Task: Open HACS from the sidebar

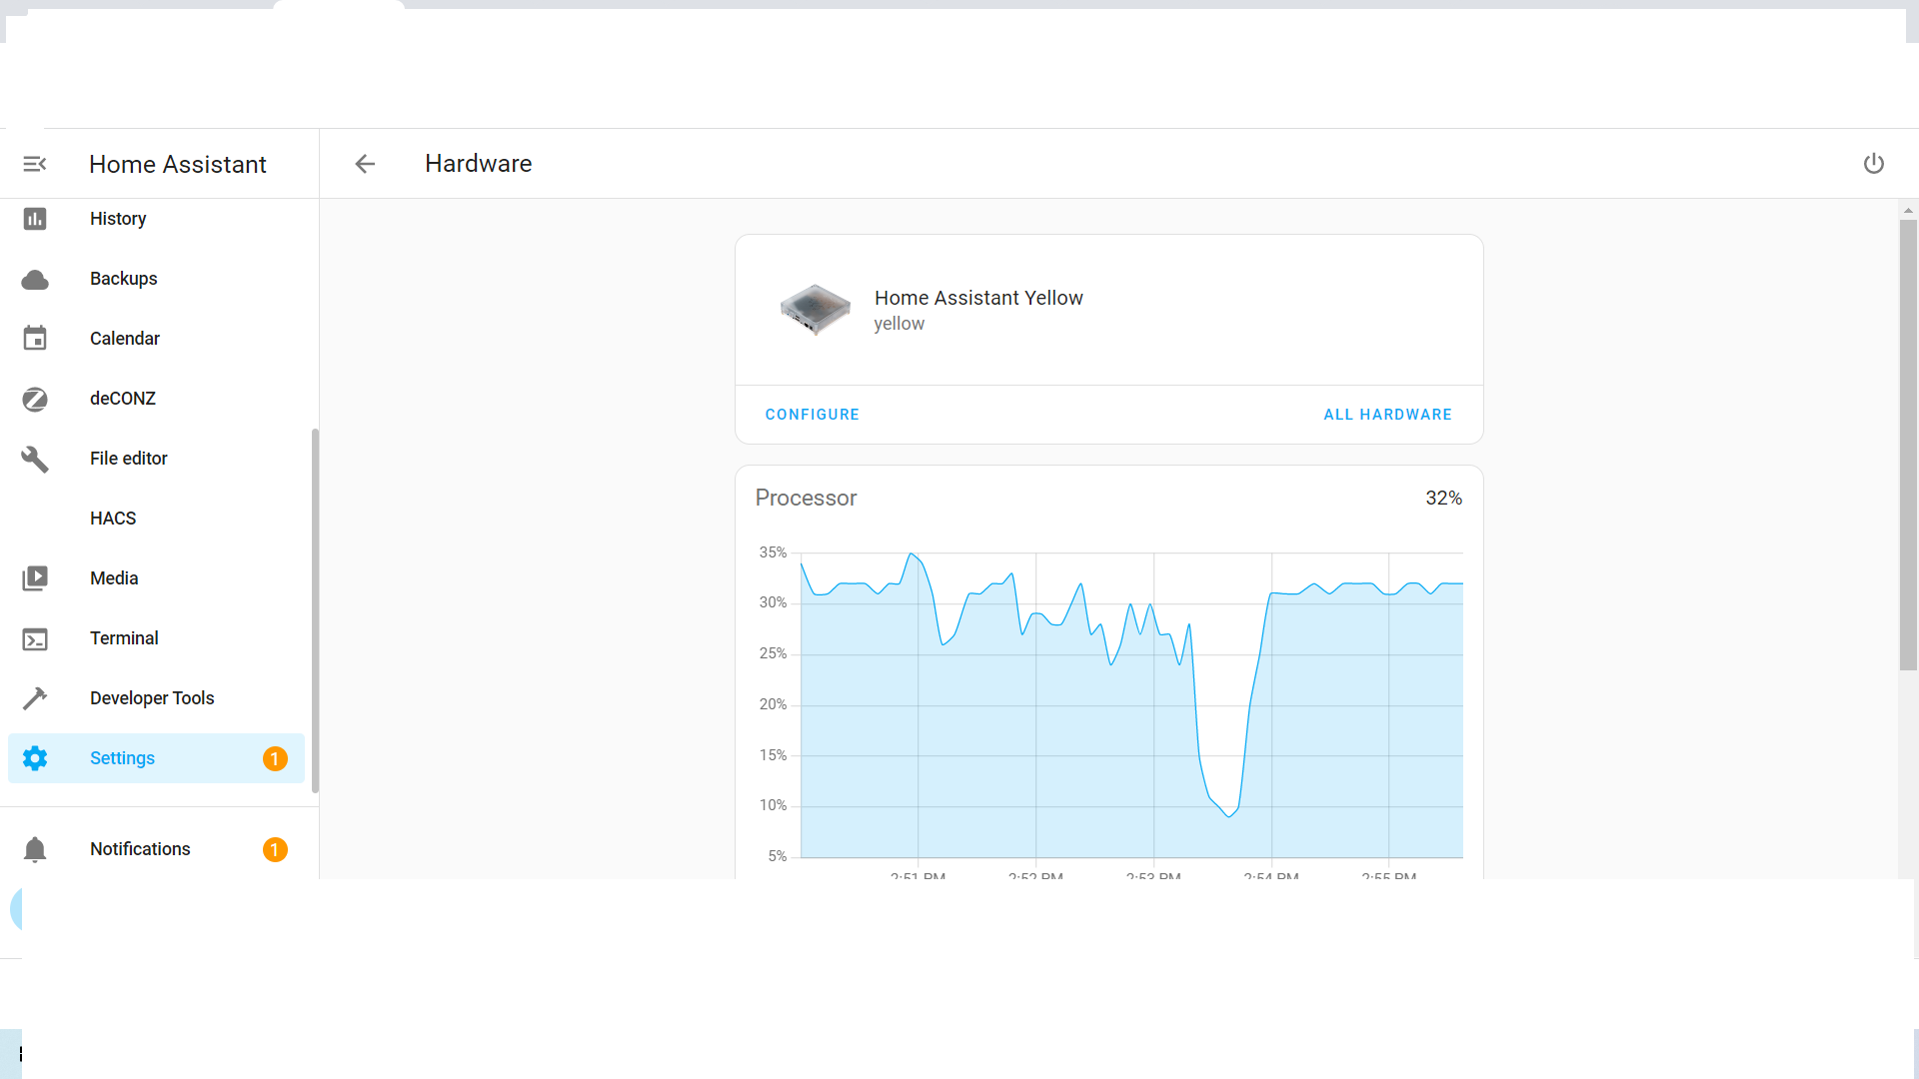Action: point(113,518)
